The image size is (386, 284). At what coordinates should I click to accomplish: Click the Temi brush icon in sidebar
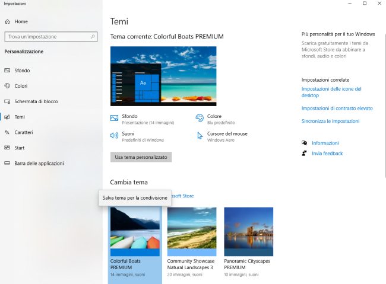[x=7, y=117]
